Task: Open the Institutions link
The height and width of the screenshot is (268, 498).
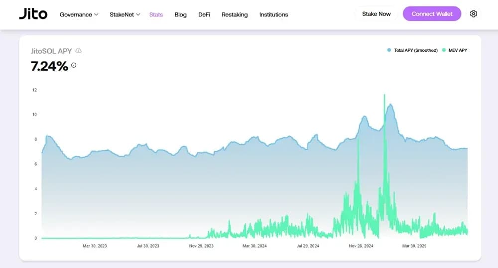Action: (273, 14)
